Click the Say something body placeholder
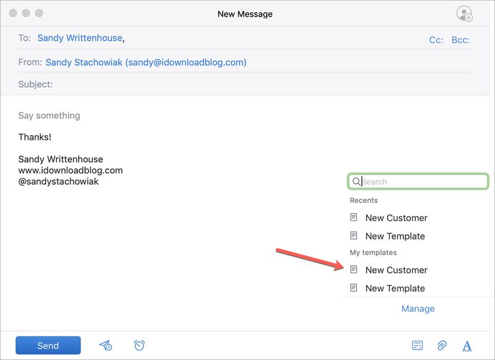This screenshot has height=360, width=495. pos(49,116)
